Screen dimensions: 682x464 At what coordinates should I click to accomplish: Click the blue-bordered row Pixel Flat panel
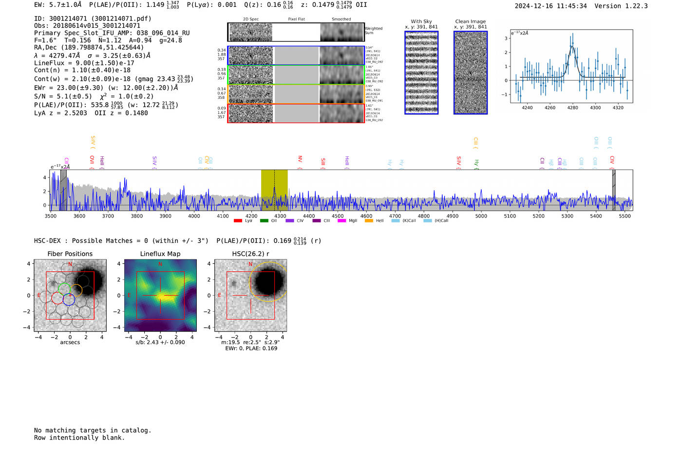297,56
